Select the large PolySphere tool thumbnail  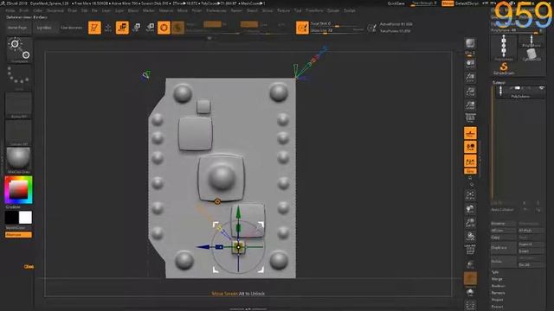[504, 48]
